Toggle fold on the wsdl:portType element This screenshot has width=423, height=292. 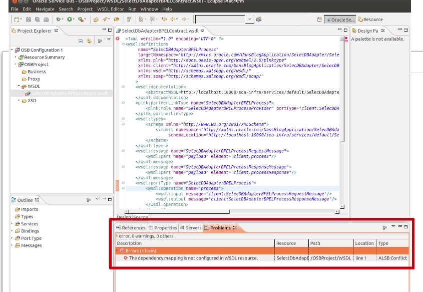point(123,183)
